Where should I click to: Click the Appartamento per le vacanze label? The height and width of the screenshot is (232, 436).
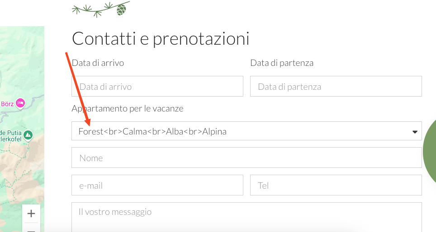tap(128, 108)
